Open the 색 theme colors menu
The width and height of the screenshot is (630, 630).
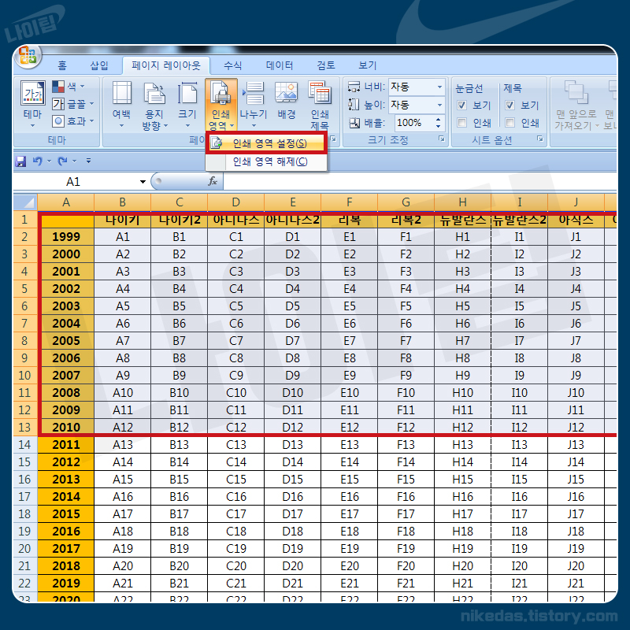(69, 87)
